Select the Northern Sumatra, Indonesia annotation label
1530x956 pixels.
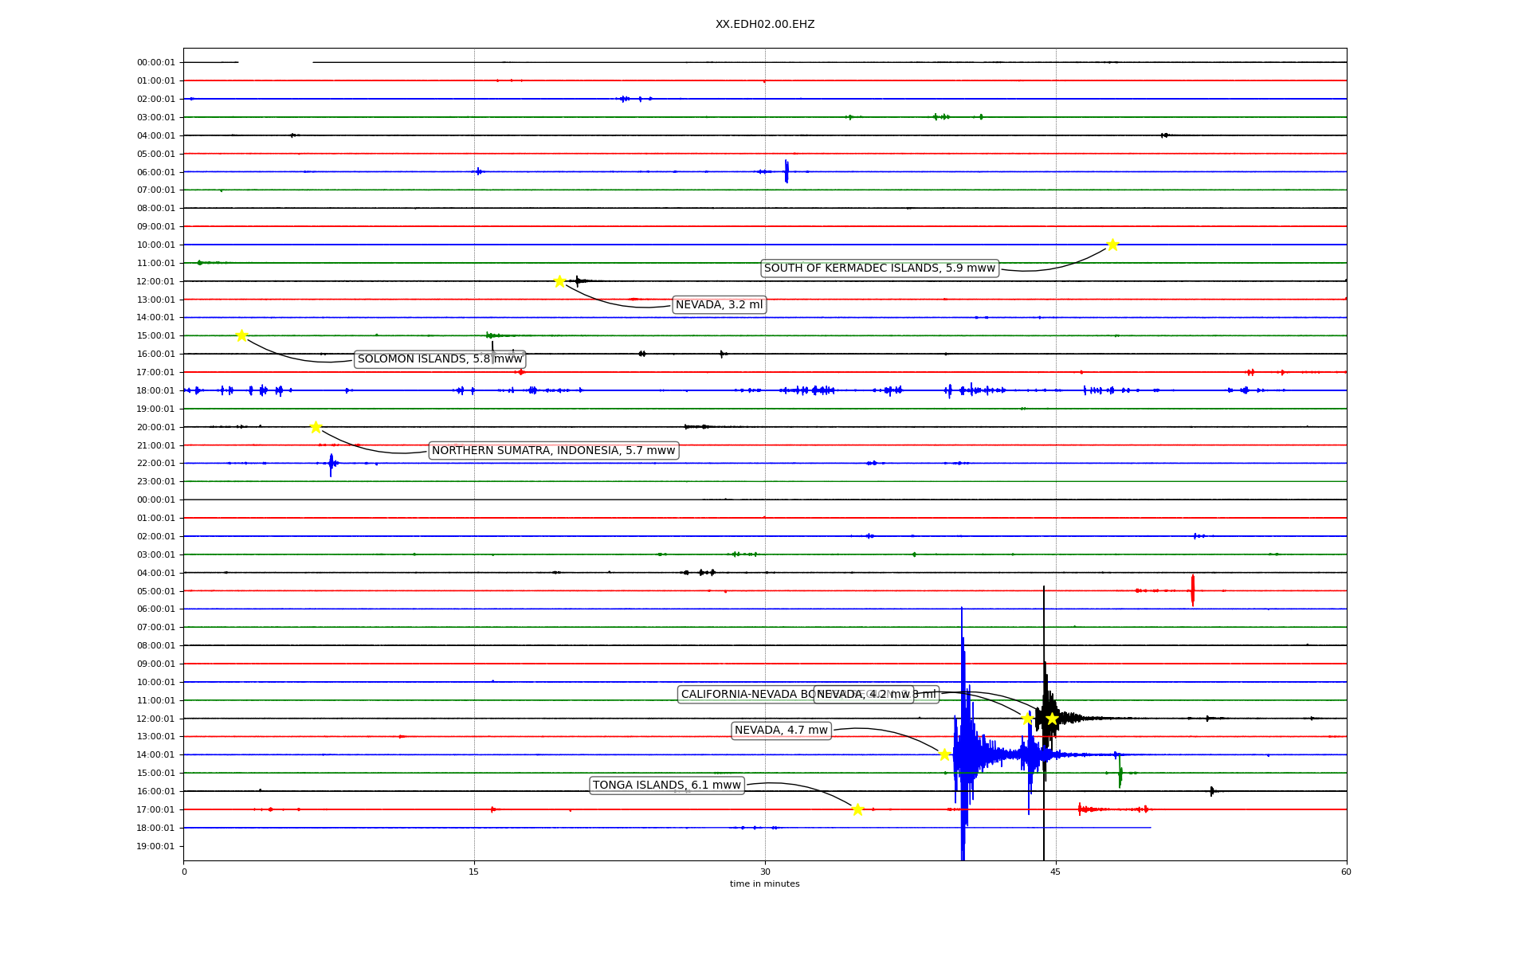point(553,451)
